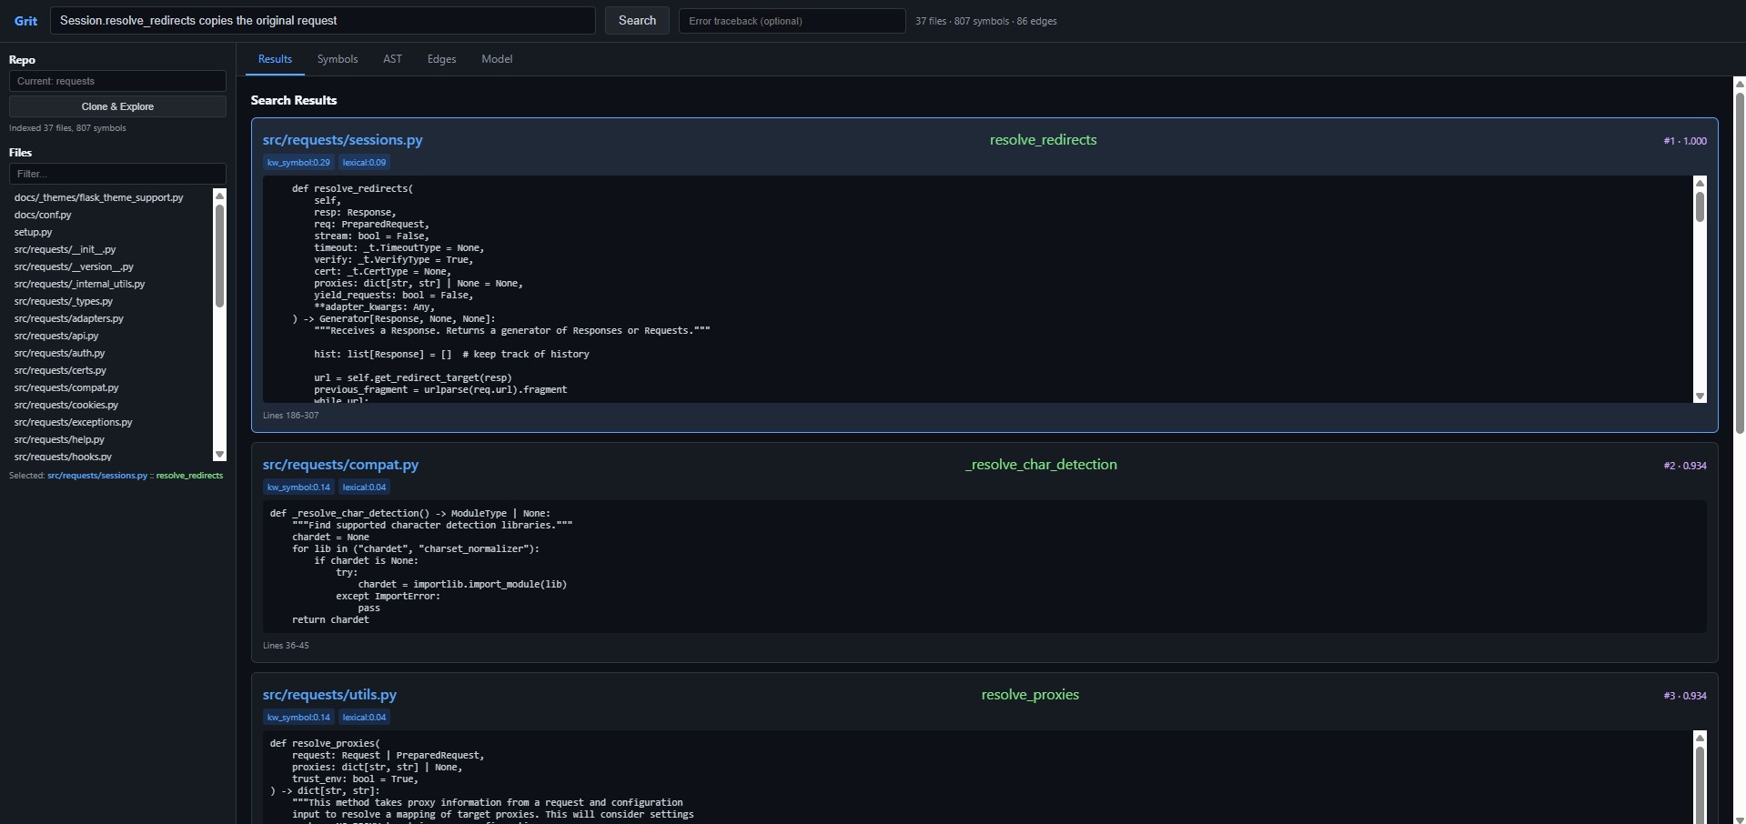
Task: Open the Model tab
Action: pyautogui.click(x=497, y=59)
